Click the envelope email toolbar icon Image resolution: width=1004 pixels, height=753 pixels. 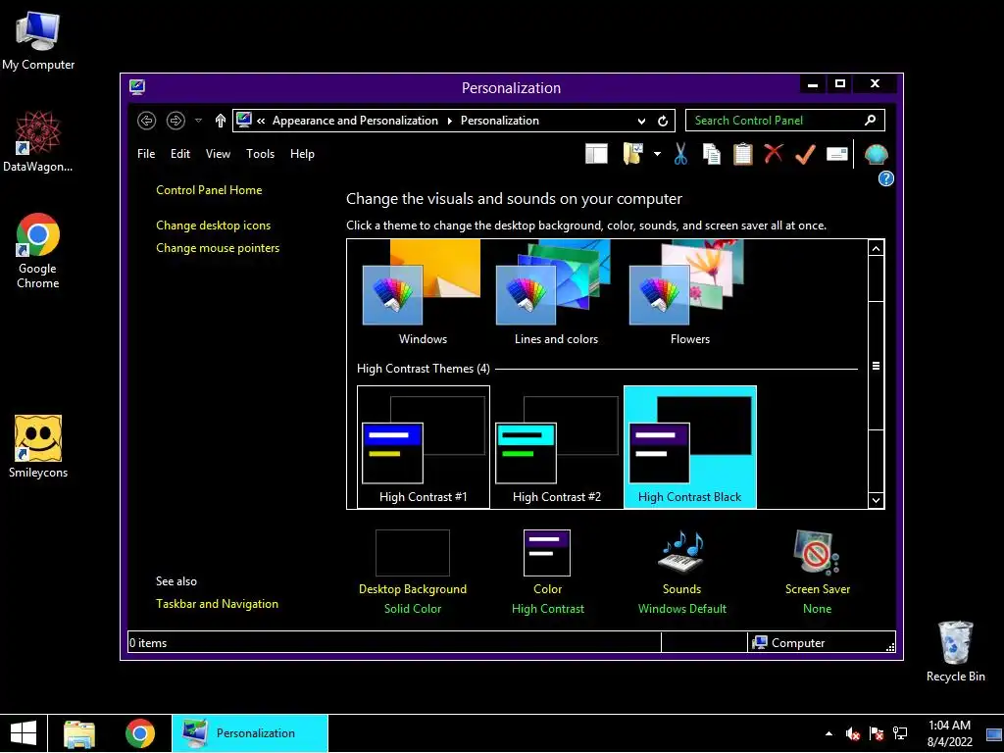coord(837,154)
